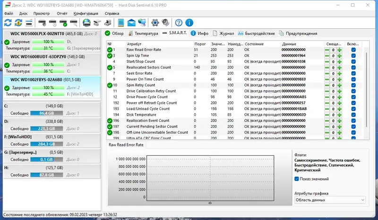The image size is (378, 220).
Task: Open the disk surface test magnifier icon
Action: [x=74, y=23]
